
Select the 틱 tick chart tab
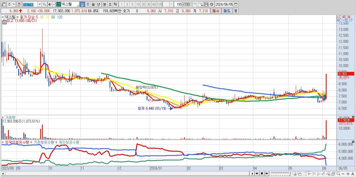click(x=115, y=4)
